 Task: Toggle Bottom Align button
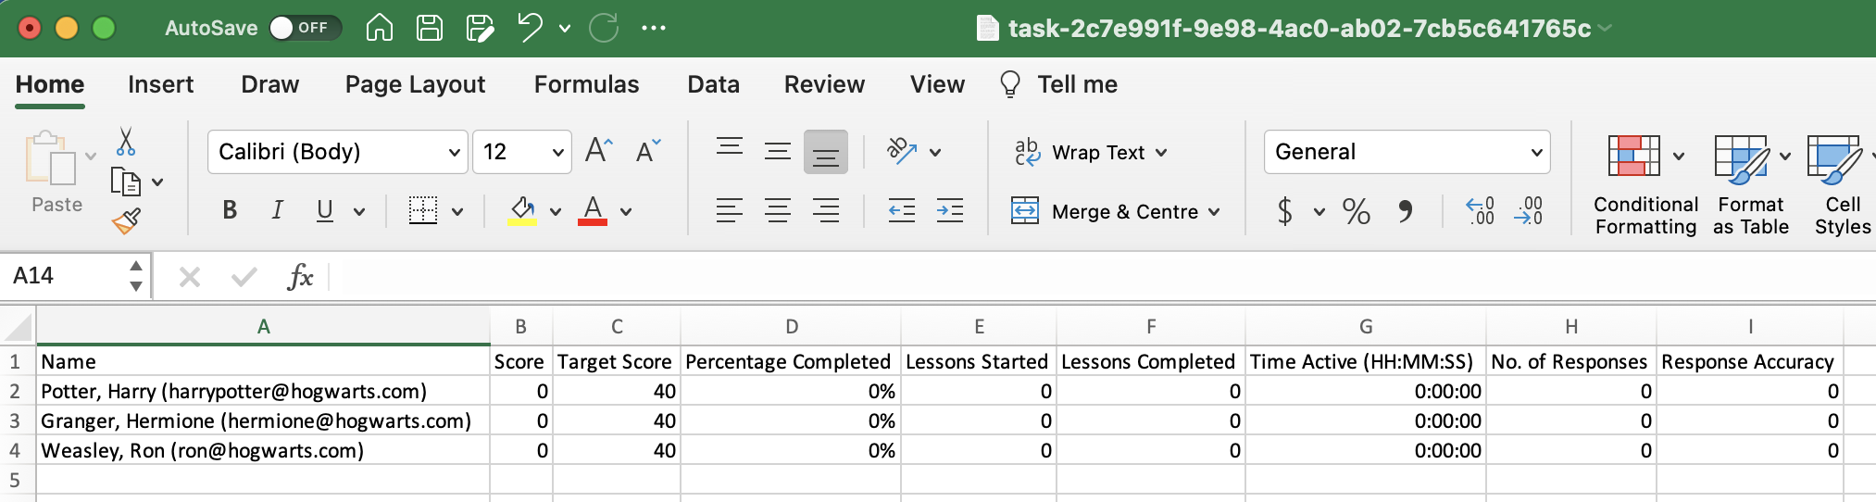(826, 152)
